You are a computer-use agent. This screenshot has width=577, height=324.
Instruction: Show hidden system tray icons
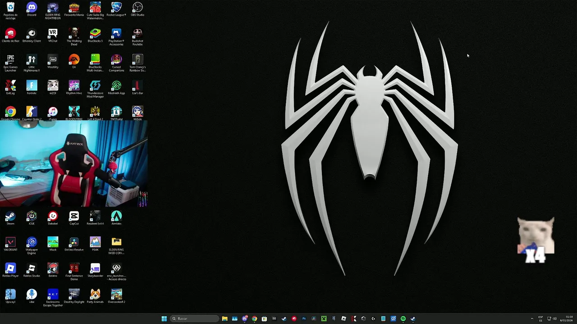[x=532, y=319]
